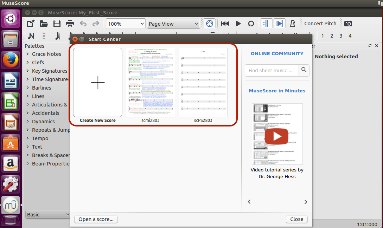Image resolution: width=383 pixels, height=228 pixels.
Task: Close the Inspector panel
Action: [377, 46]
